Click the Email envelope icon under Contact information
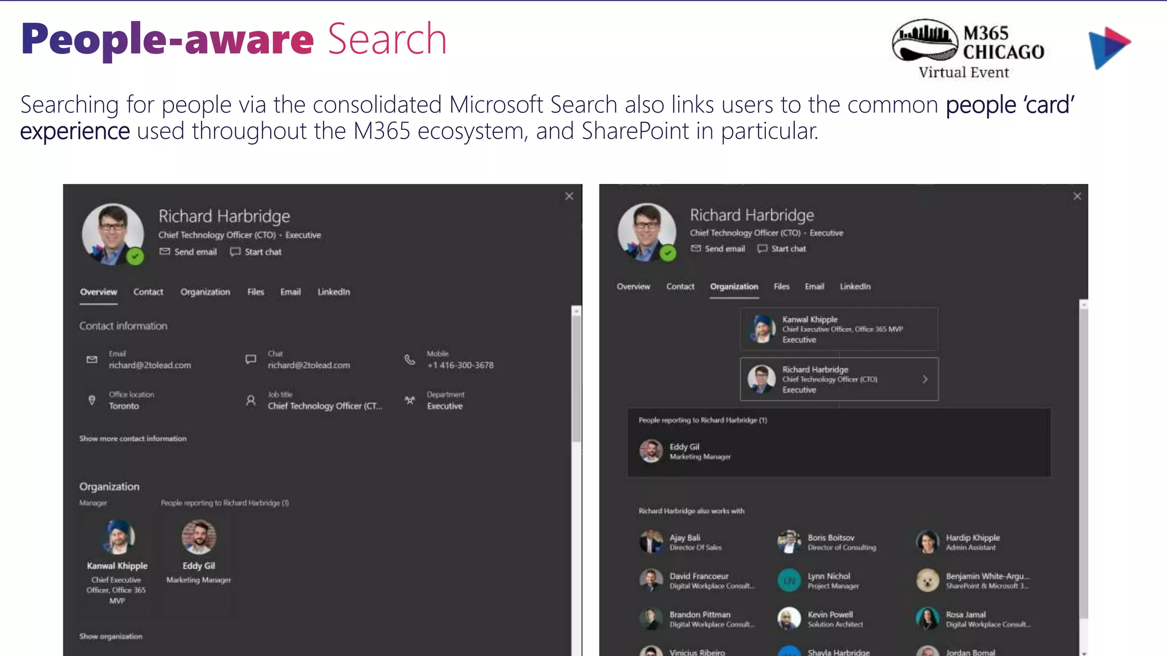 pos(92,359)
